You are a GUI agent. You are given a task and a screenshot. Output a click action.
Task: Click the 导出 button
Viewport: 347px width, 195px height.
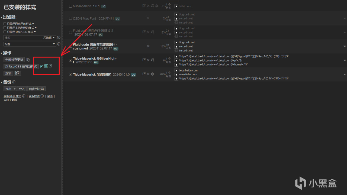(x=8, y=89)
